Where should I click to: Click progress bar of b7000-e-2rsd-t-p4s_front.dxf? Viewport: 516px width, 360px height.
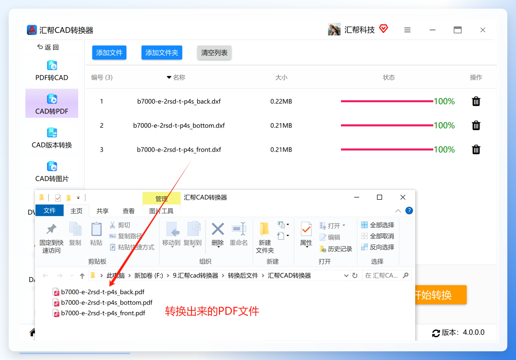(387, 150)
